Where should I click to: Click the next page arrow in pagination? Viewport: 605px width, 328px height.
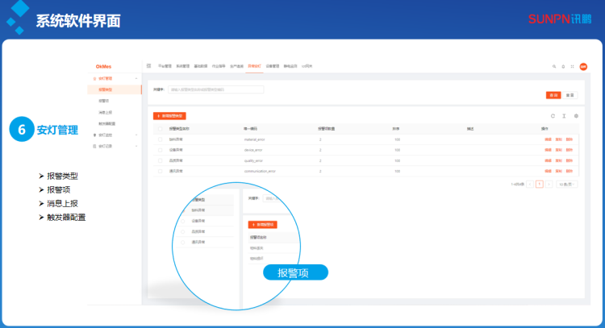549,185
